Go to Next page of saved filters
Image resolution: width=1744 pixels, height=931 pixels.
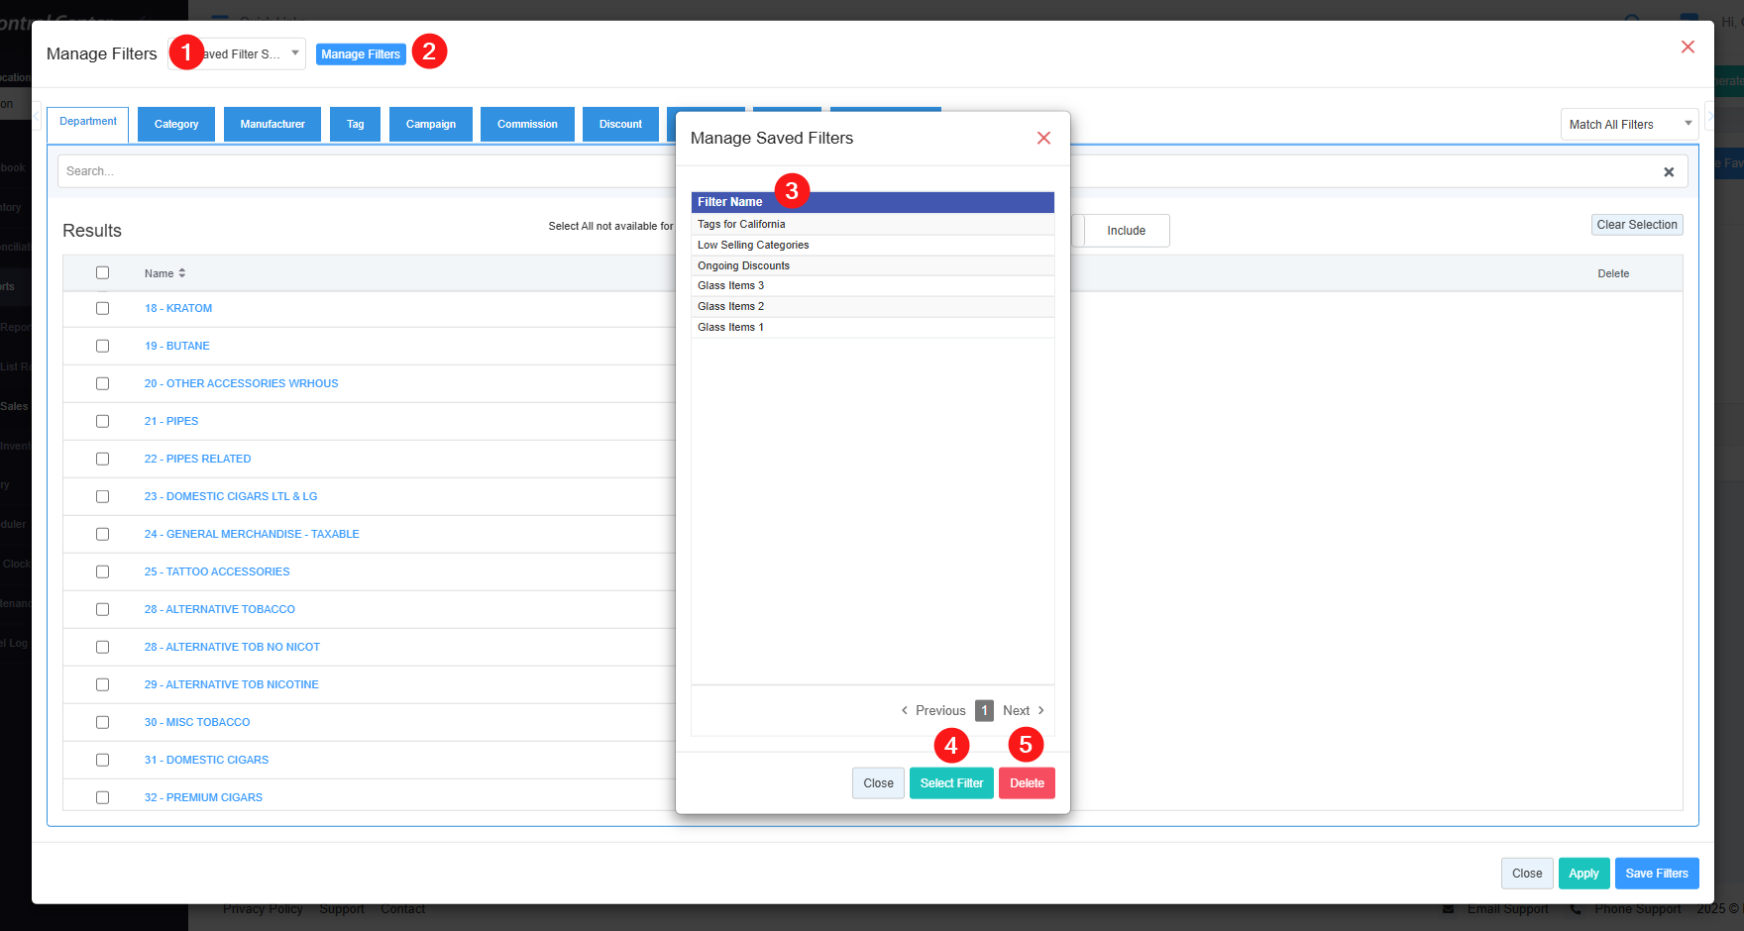click(x=1023, y=711)
